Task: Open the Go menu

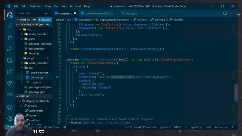Action: tap(56, 6)
